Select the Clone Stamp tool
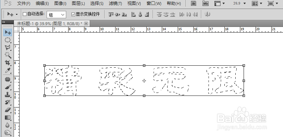This screenshot has height=137, width=283. tap(8, 95)
